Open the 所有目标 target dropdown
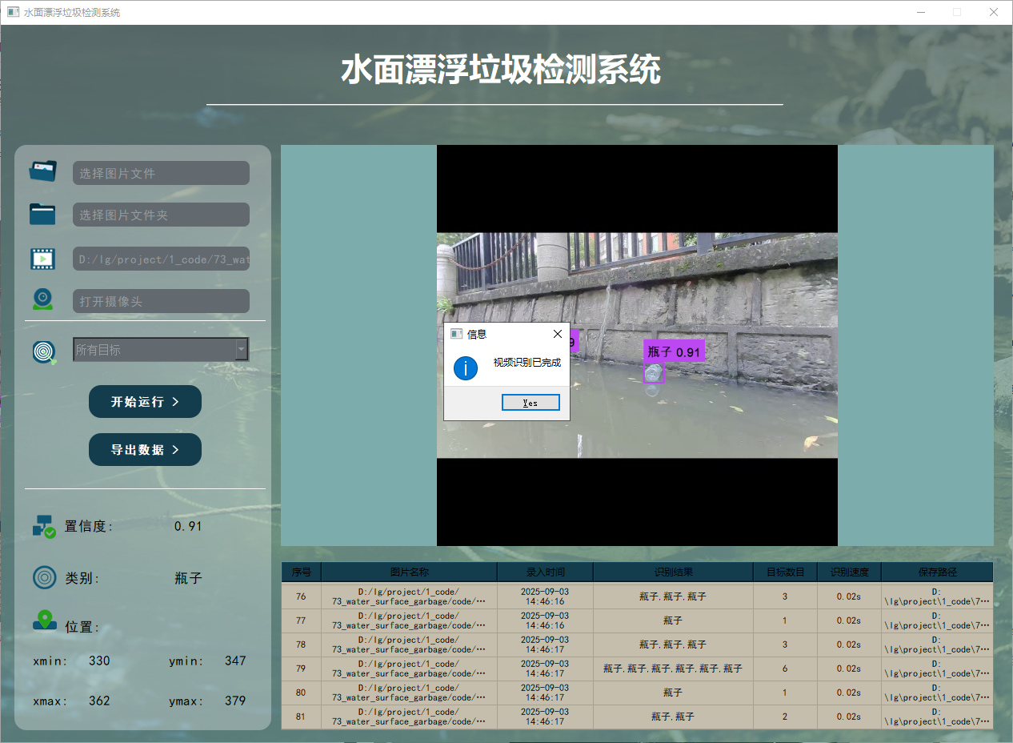1013x743 pixels. coord(161,349)
